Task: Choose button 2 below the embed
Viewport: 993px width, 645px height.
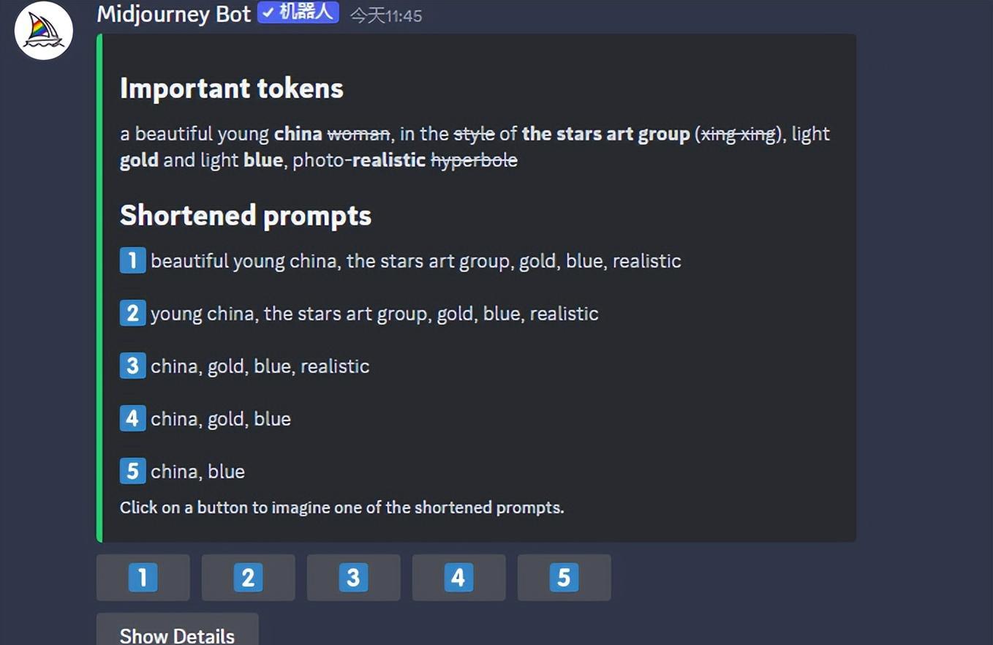Action: 249,578
